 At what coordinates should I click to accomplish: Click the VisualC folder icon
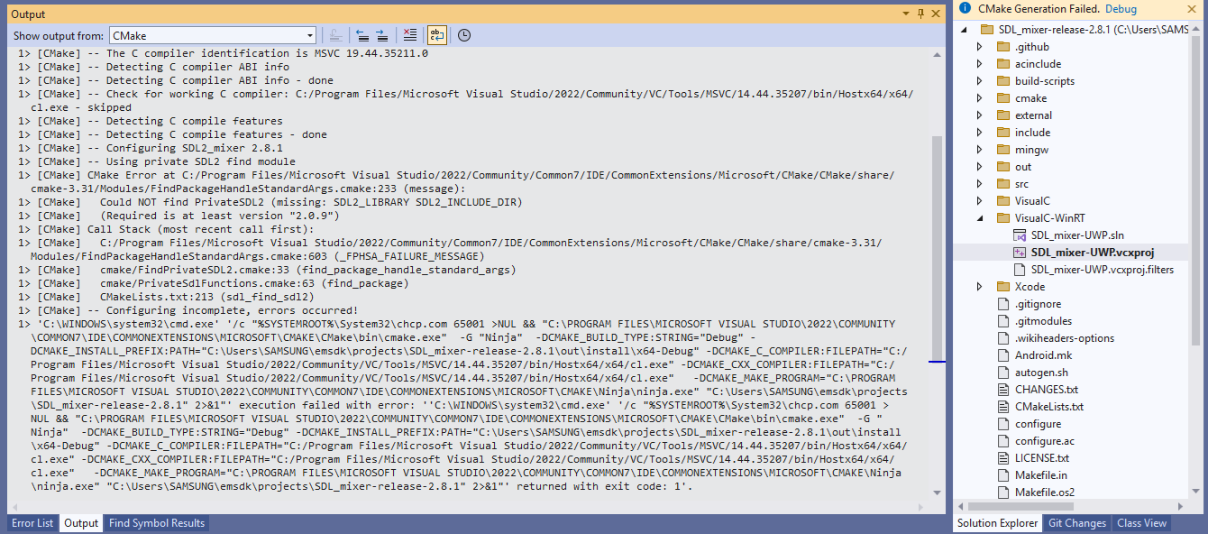pyautogui.click(x=1003, y=201)
